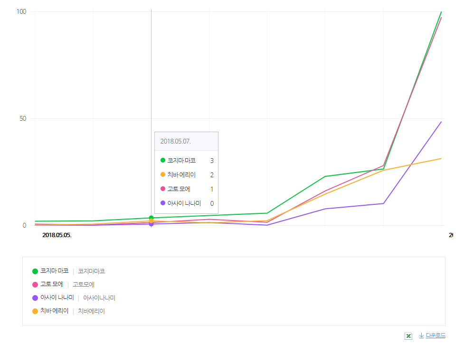Image resolution: width=464 pixels, height=345 pixels.
Task: Click the gray 코지마마코 keyword text
Action: pyautogui.click(x=91, y=271)
